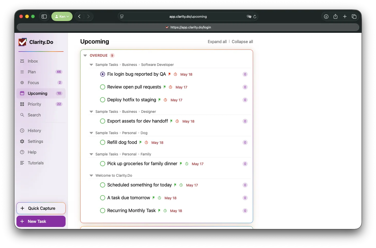This screenshot has width=376, height=248.
Task: Click Expand all link
Action: [x=217, y=42]
